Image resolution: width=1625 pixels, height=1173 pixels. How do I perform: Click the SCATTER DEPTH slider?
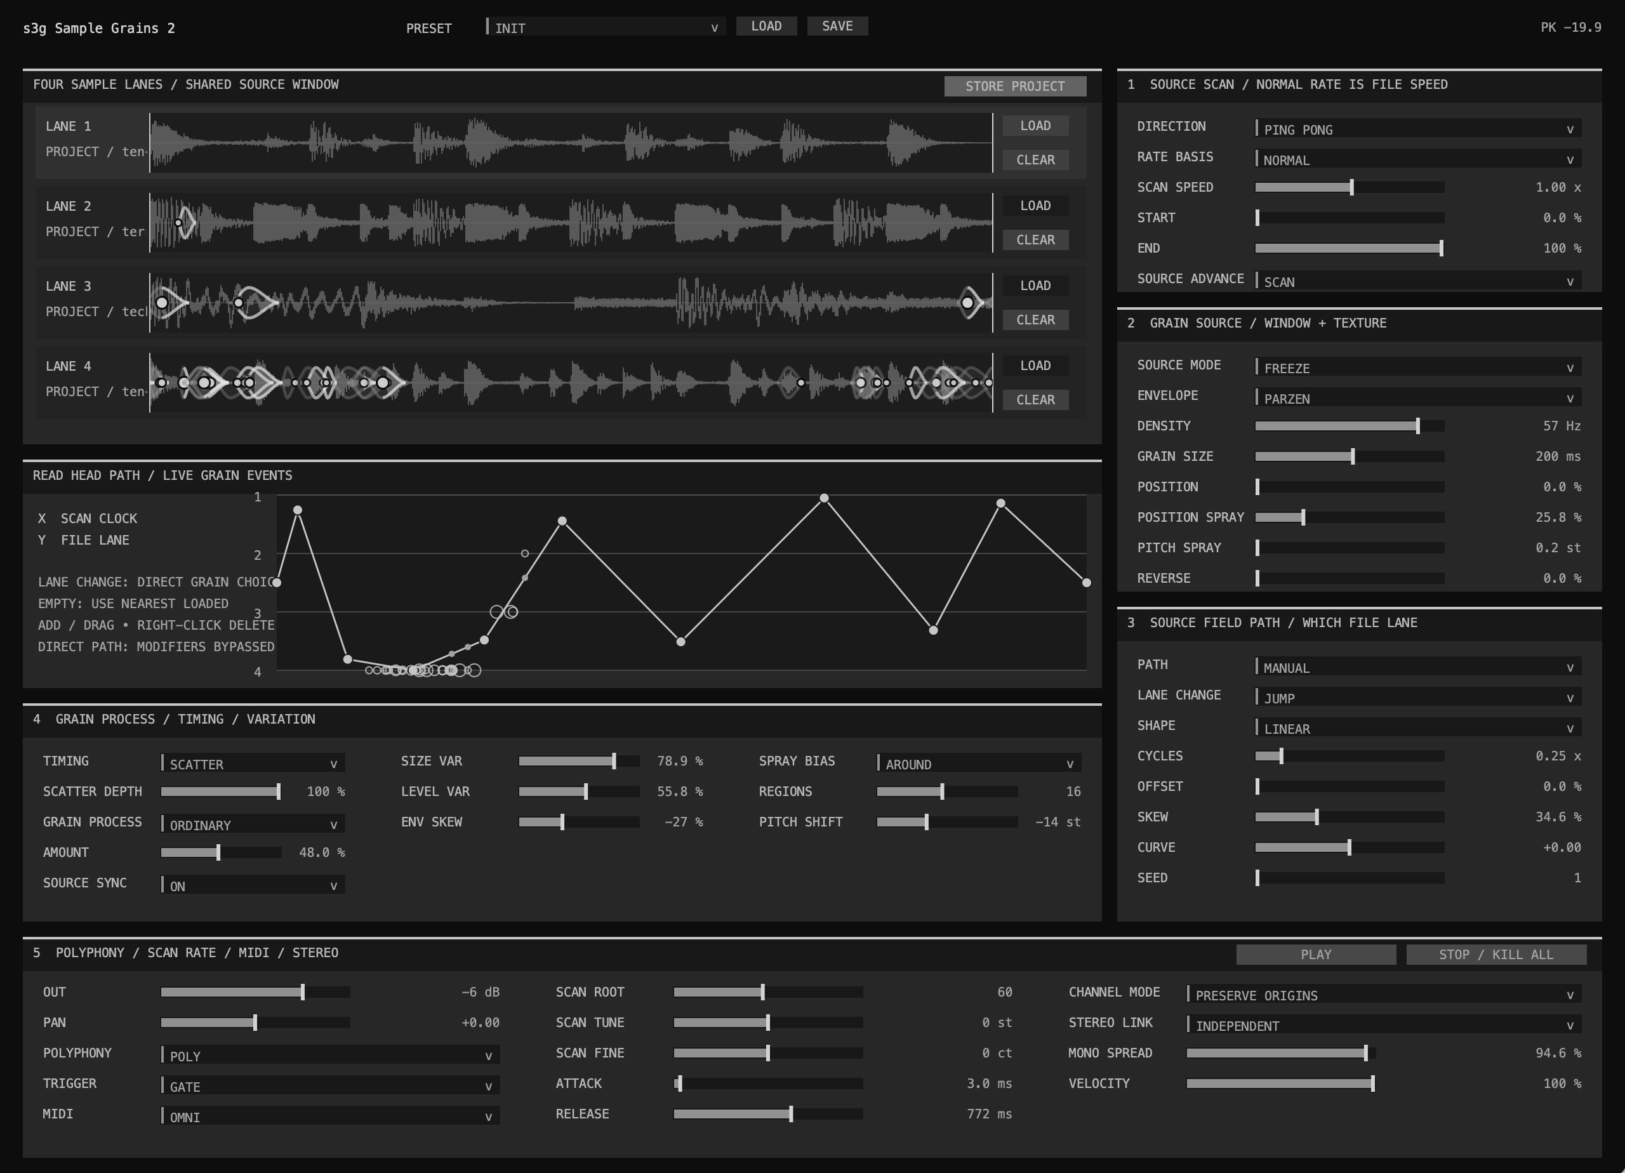[x=221, y=791]
